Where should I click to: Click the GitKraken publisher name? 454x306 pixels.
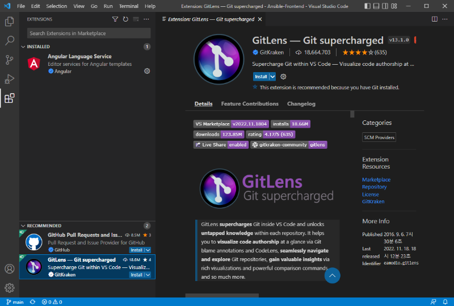[272, 52]
